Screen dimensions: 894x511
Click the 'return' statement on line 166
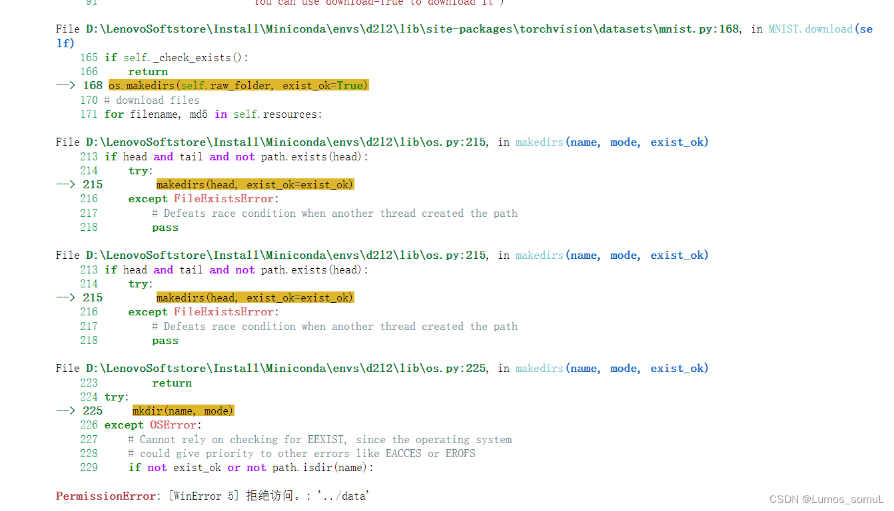coord(148,71)
